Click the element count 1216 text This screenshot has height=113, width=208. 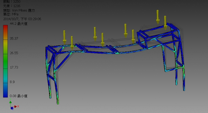point(12,6)
